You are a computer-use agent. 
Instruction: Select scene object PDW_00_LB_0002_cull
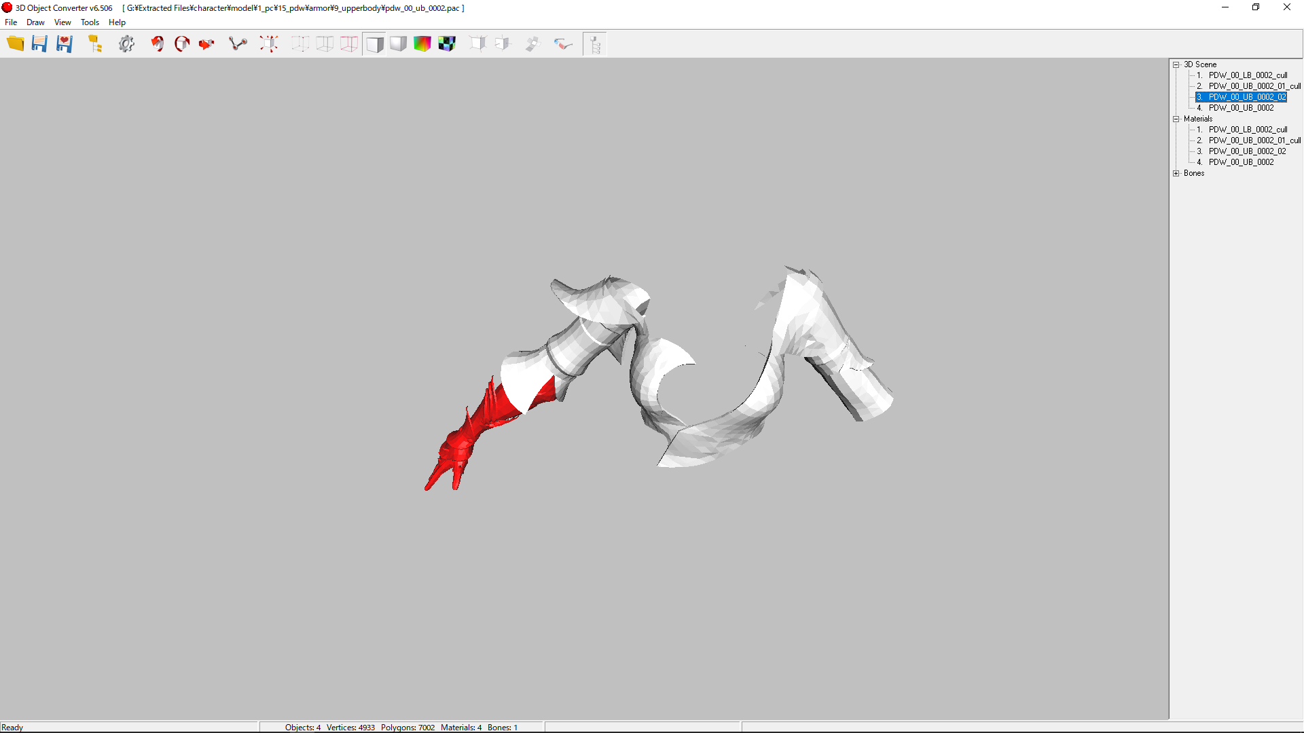click(1248, 75)
